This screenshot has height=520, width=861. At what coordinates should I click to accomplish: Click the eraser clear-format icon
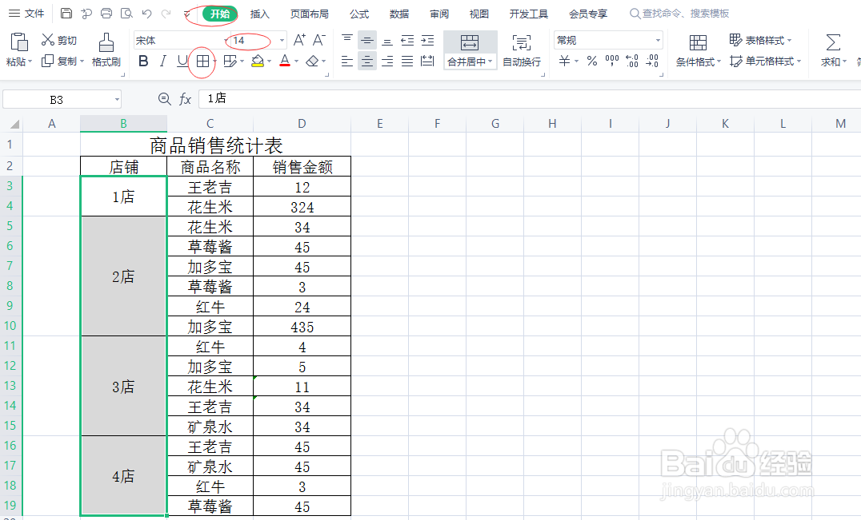(312, 61)
